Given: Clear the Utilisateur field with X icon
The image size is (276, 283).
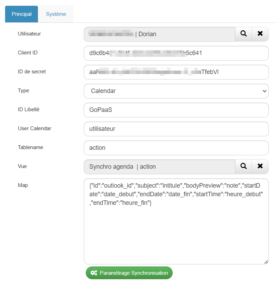Looking at the screenshot, I should pos(260,34).
